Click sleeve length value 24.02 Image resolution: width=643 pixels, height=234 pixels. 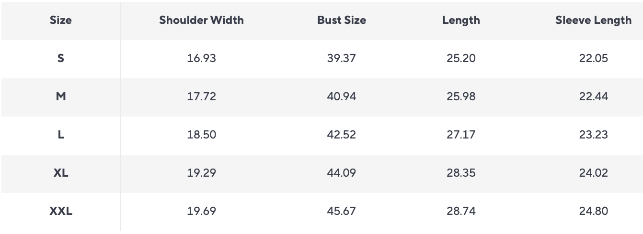coord(593,173)
